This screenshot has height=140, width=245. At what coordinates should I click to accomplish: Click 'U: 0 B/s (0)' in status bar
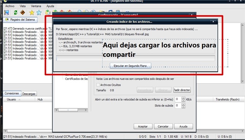(x=225, y=137)
